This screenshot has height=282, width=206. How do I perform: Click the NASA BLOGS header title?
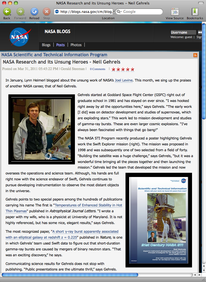pyautogui.click(x=57, y=31)
